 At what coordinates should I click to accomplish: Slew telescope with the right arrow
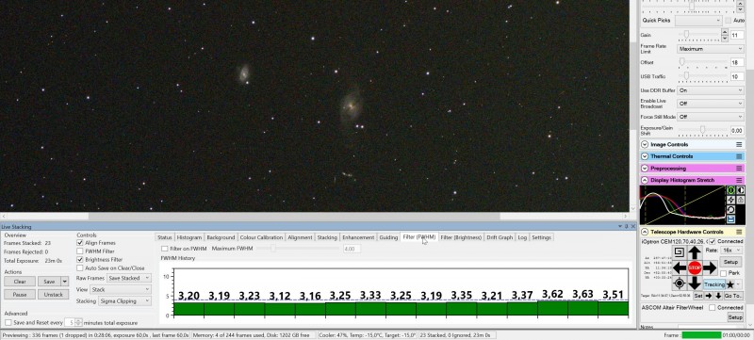(x=710, y=267)
